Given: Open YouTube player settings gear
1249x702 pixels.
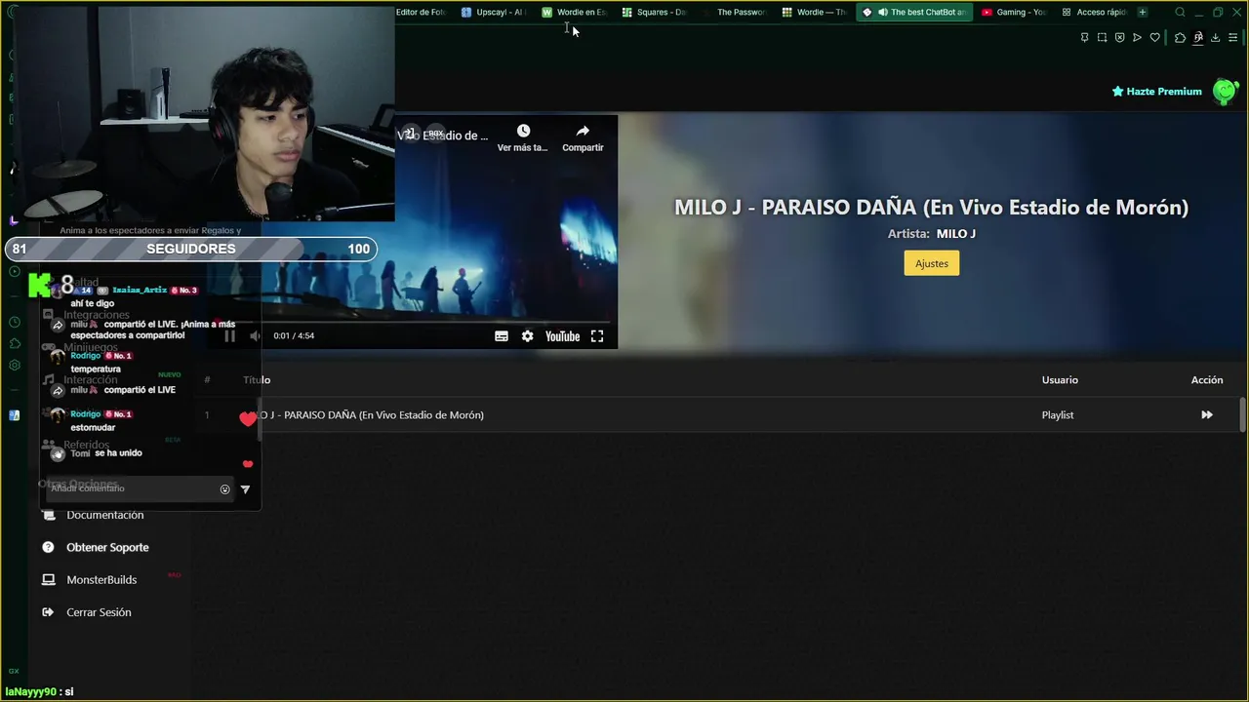Looking at the screenshot, I should tap(528, 336).
